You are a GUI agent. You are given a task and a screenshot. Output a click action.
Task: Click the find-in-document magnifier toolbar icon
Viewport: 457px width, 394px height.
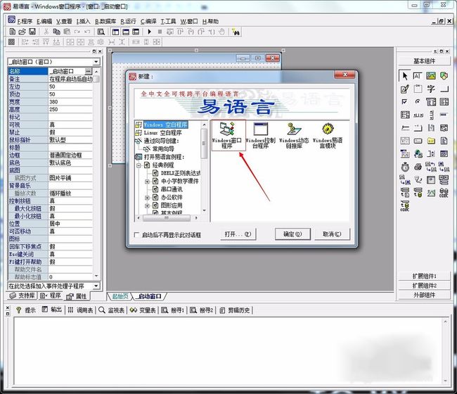click(x=101, y=32)
